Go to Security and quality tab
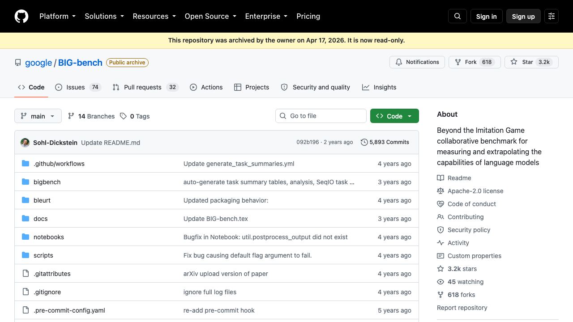 coord(316,87)
